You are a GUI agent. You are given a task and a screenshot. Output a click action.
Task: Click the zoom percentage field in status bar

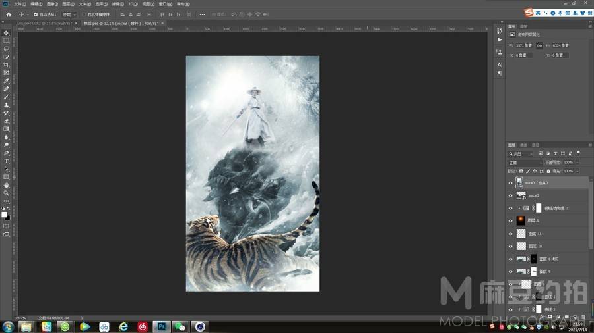(20, 318)
